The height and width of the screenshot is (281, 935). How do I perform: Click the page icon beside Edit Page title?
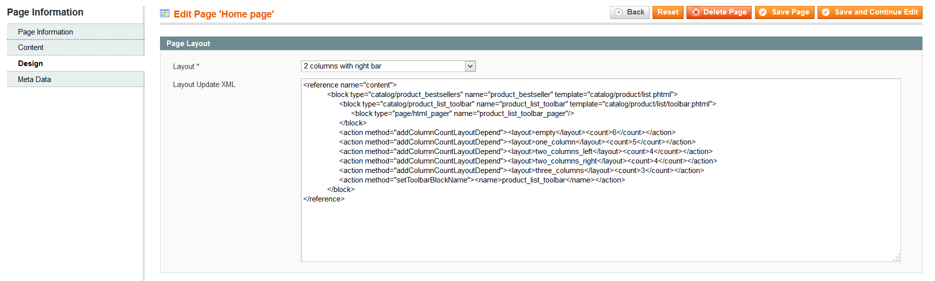pos(164,13)
